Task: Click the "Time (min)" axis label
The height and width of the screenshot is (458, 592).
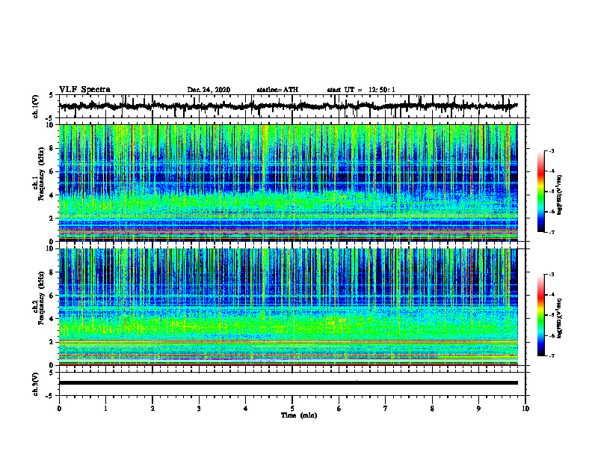Action: pos(299,415)
